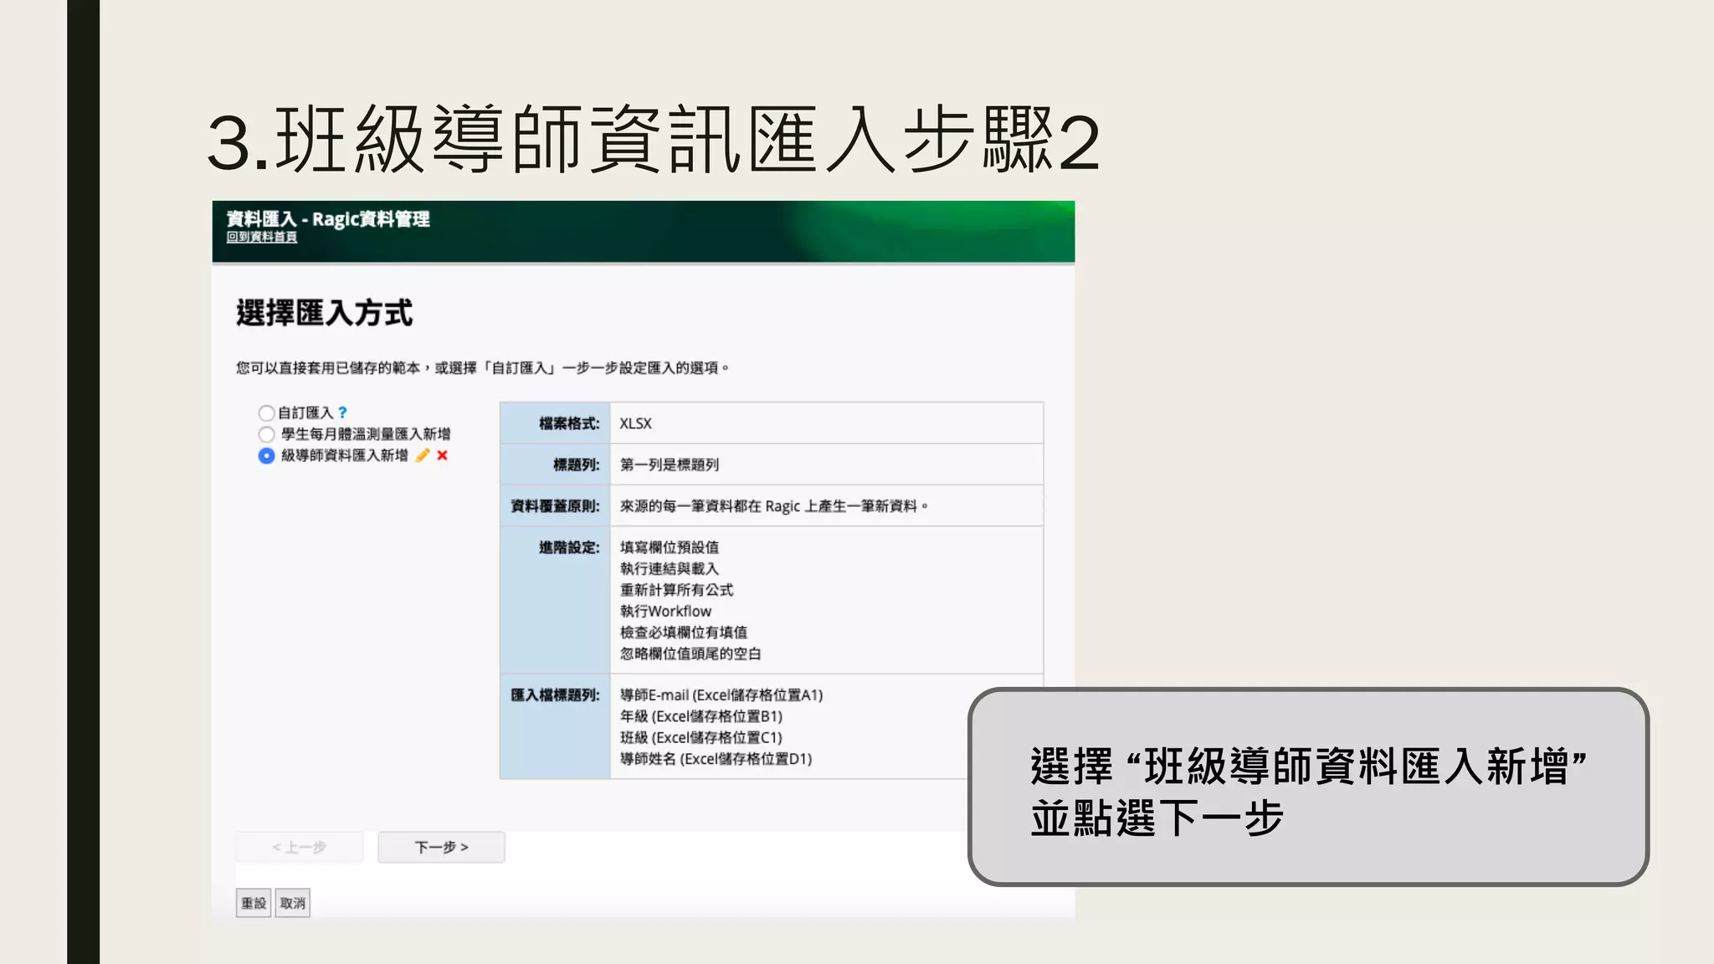
Task: Click the 填寫欄位預設值 setting text
Action: click(670, 547)
